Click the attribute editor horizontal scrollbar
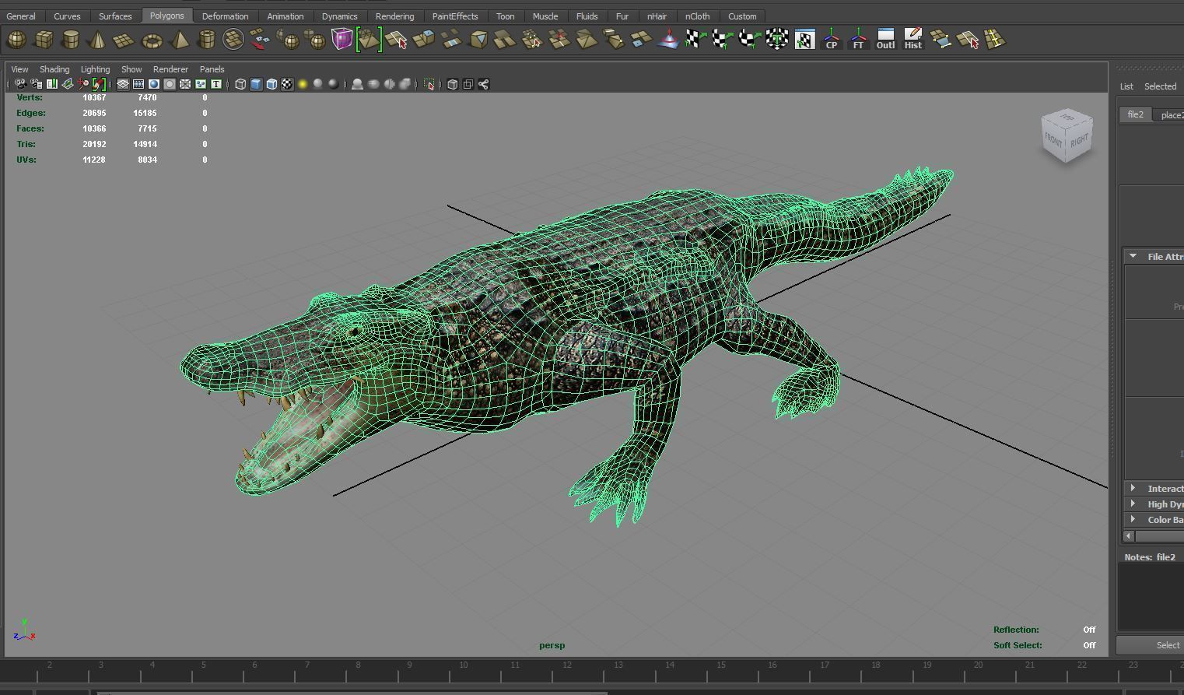 1158,535
